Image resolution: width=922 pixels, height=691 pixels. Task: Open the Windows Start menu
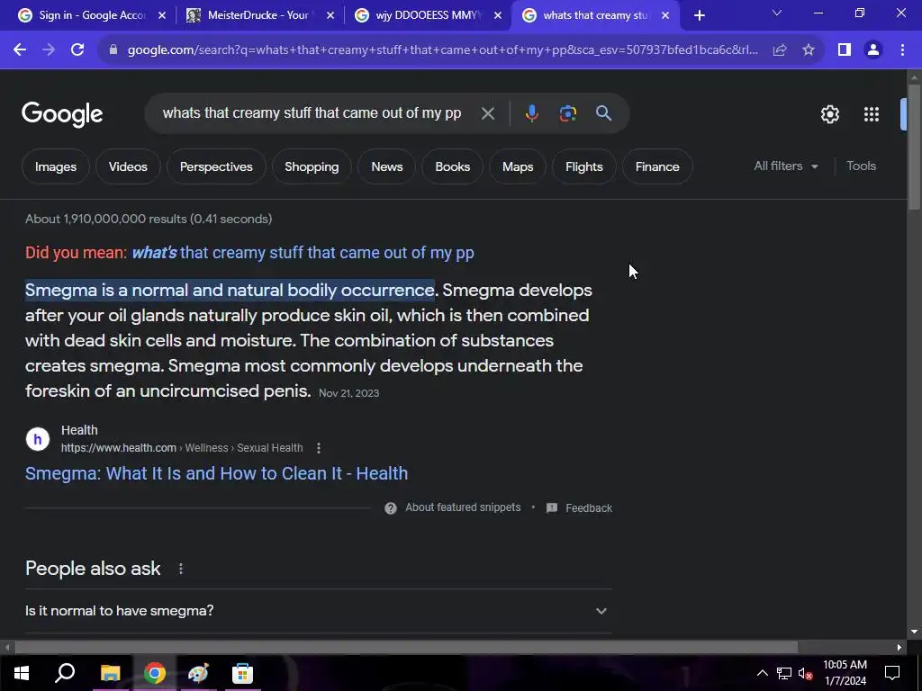(22, 673)
